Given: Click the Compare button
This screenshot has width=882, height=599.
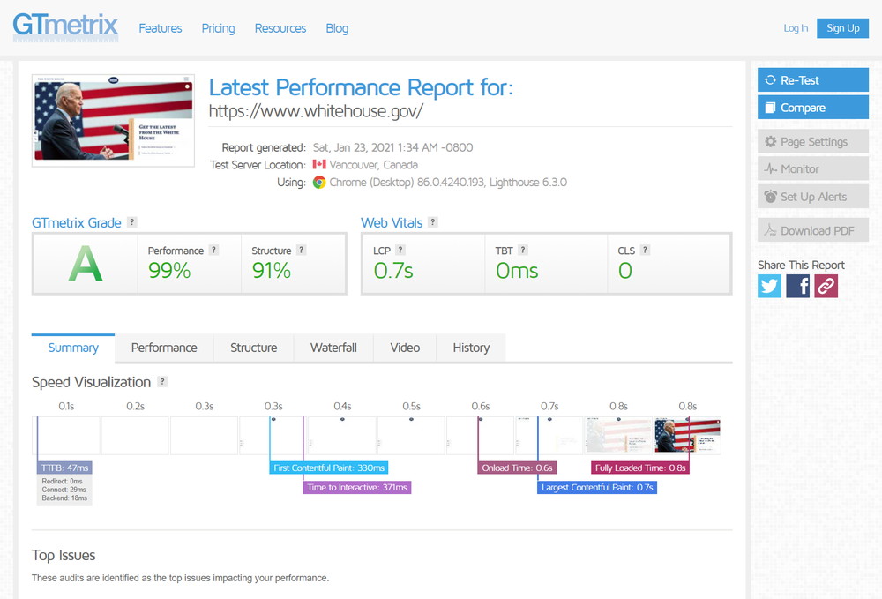Looking at the screenshot, I should tap(813, 108).
